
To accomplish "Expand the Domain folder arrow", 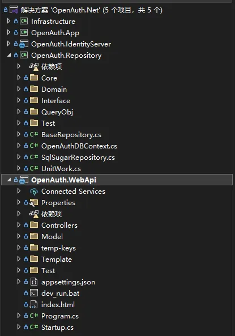I will pos(19,89).
